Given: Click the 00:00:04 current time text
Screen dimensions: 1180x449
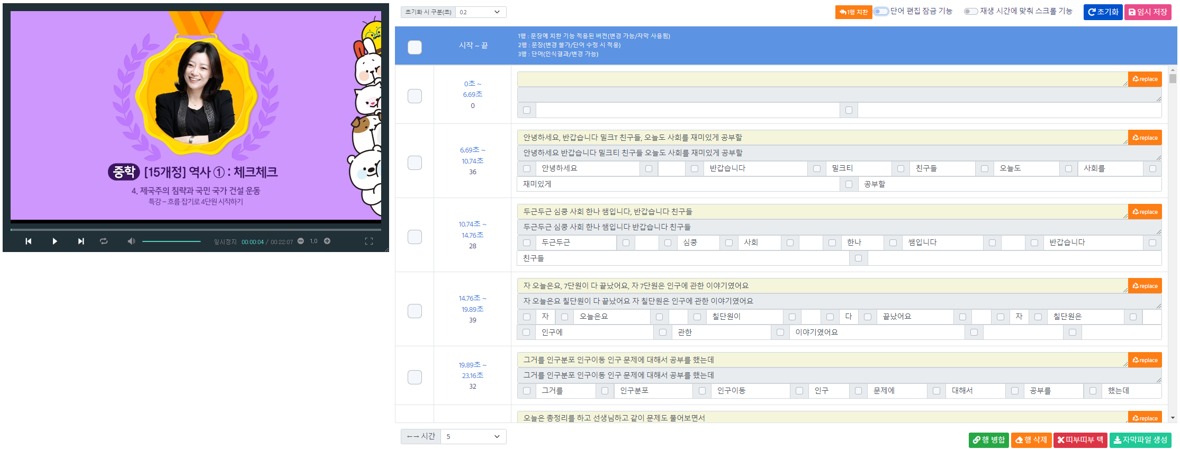Looking at the screenshot, I should [x=253, y=242].
